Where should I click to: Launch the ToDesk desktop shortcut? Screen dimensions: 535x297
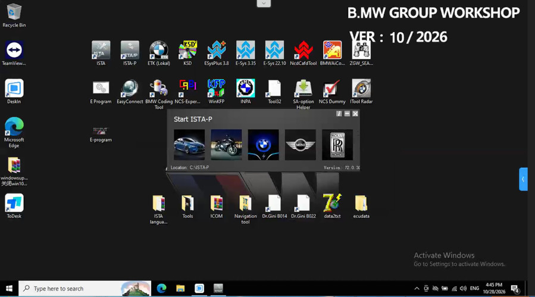(14, 203)
